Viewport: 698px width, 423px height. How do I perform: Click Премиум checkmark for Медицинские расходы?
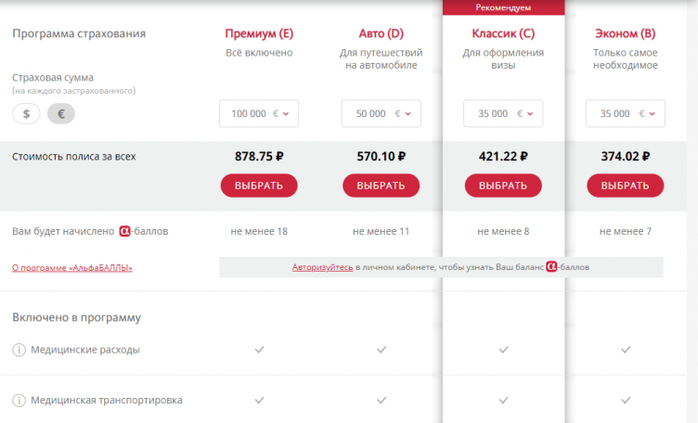tap(259, 350)
